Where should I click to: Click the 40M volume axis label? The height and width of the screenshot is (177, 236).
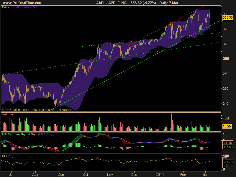(x=226, y=118)
